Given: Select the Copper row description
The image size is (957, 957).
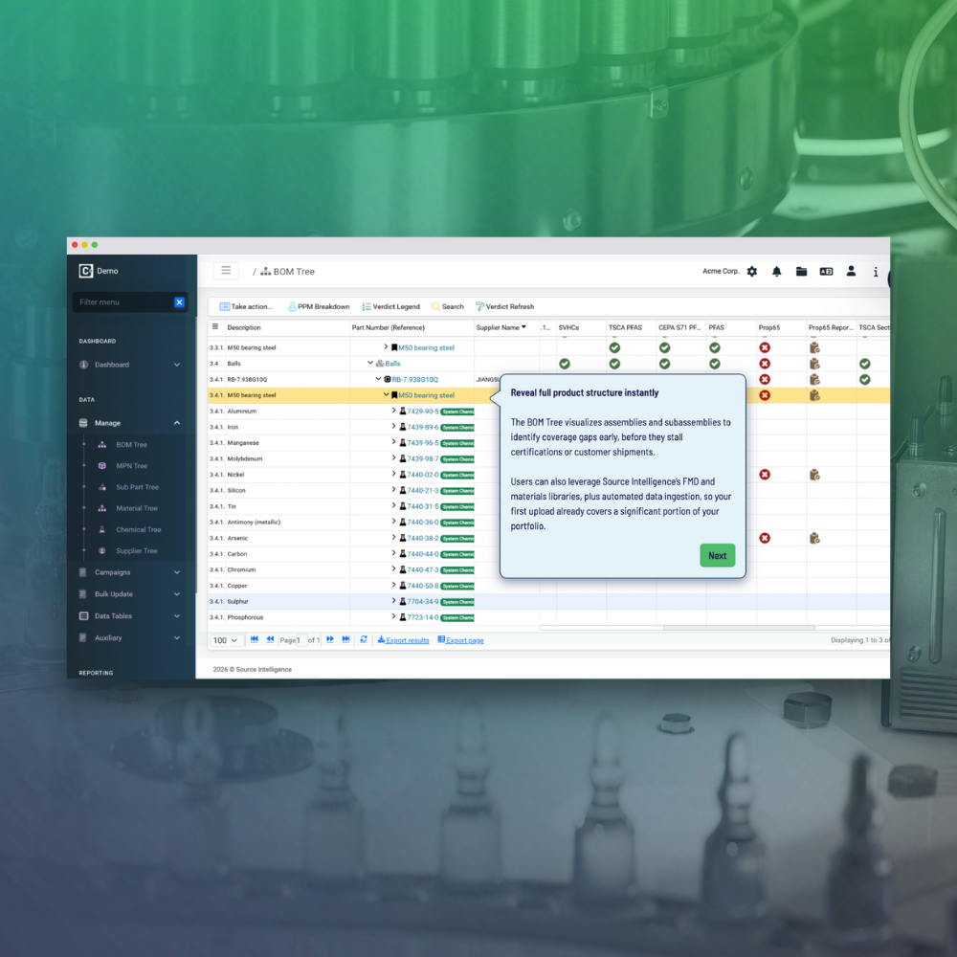Looking at the screenshot, I should (236, 586).
